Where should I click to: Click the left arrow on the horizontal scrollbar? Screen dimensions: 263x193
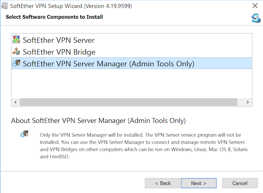[x=15, y=102]
